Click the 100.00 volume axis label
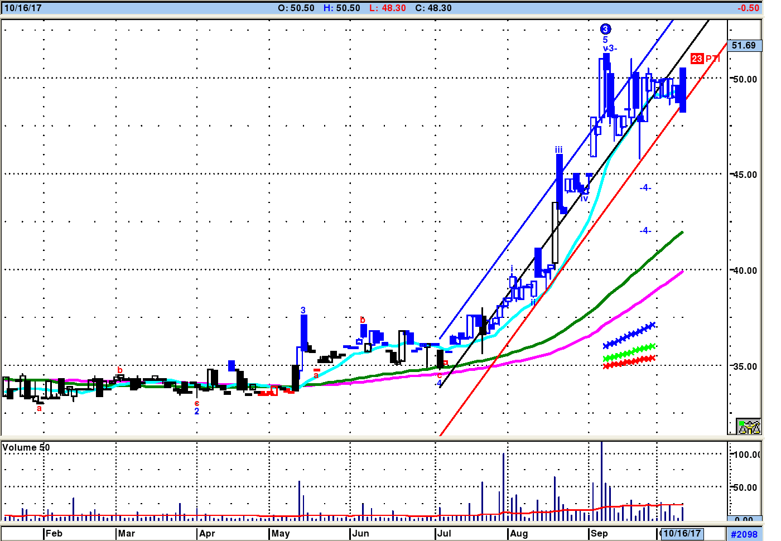 click(x=746, y=455)
